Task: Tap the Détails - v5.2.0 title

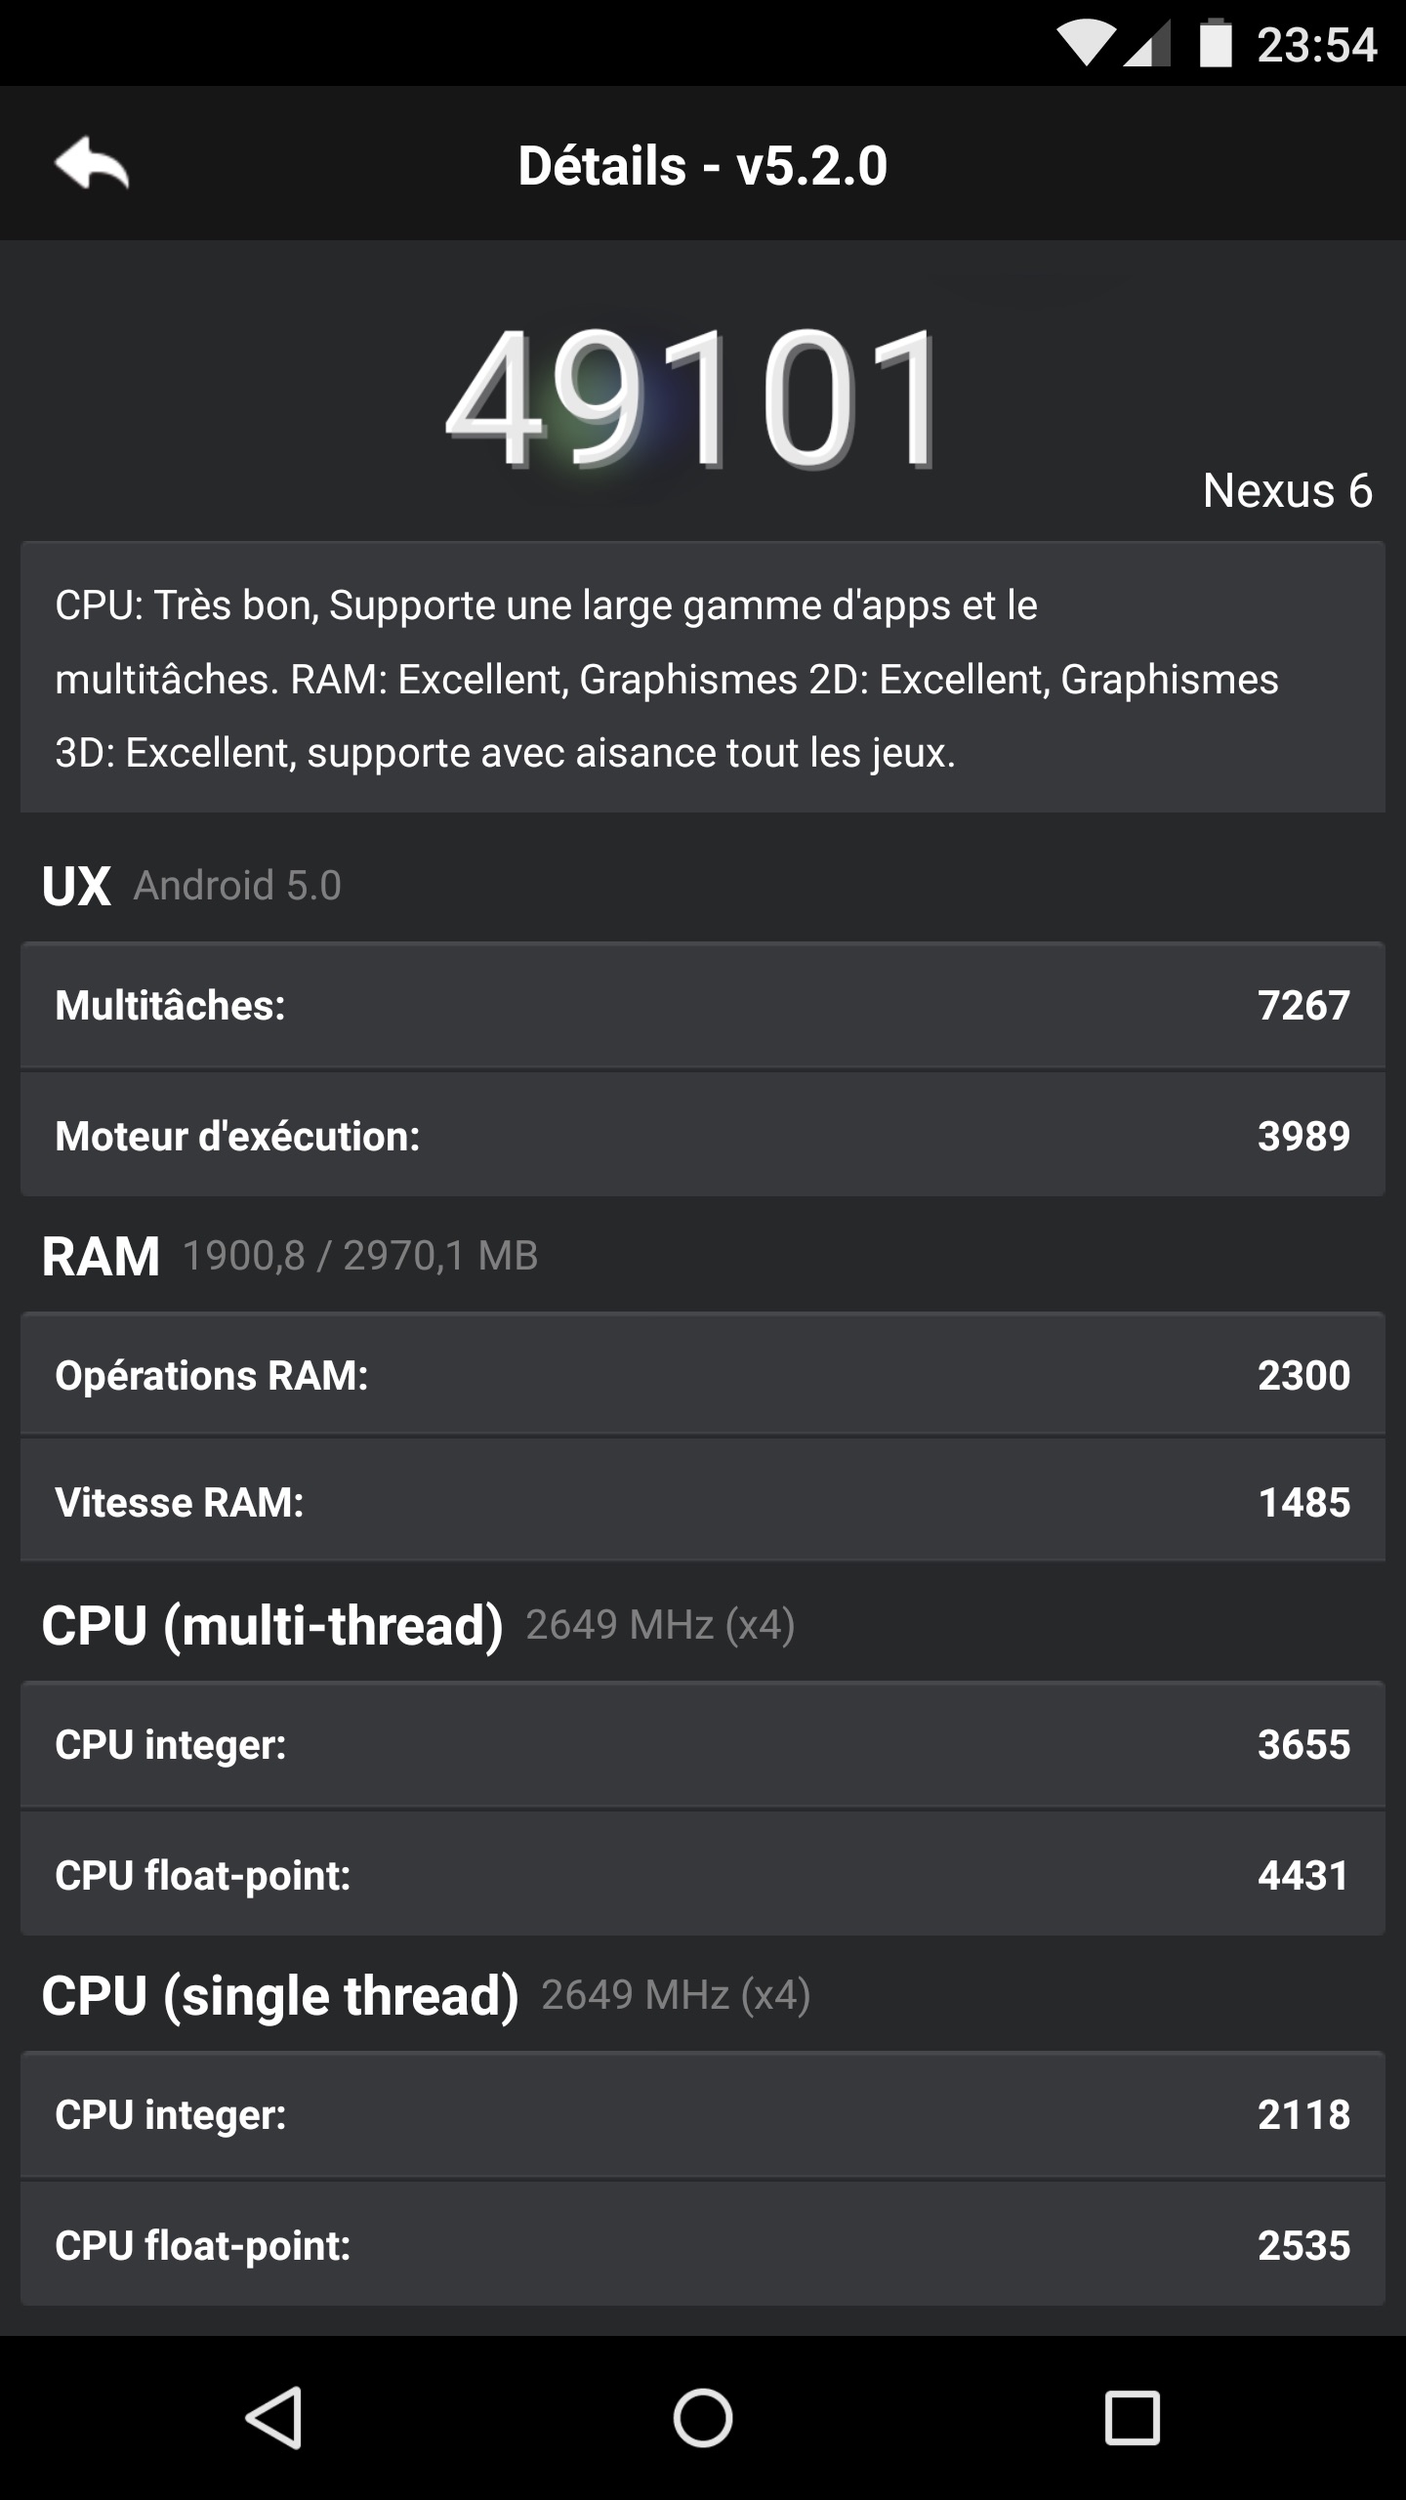Action: [x=703, y=165]
